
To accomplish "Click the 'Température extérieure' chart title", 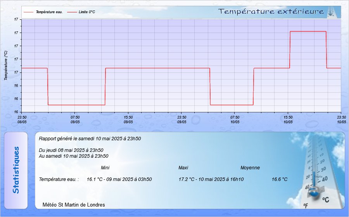I will click(x=271, y=12).
